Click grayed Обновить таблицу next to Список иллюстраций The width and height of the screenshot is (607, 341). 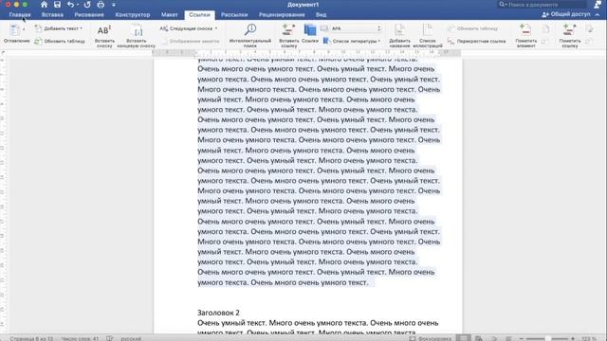472,28
